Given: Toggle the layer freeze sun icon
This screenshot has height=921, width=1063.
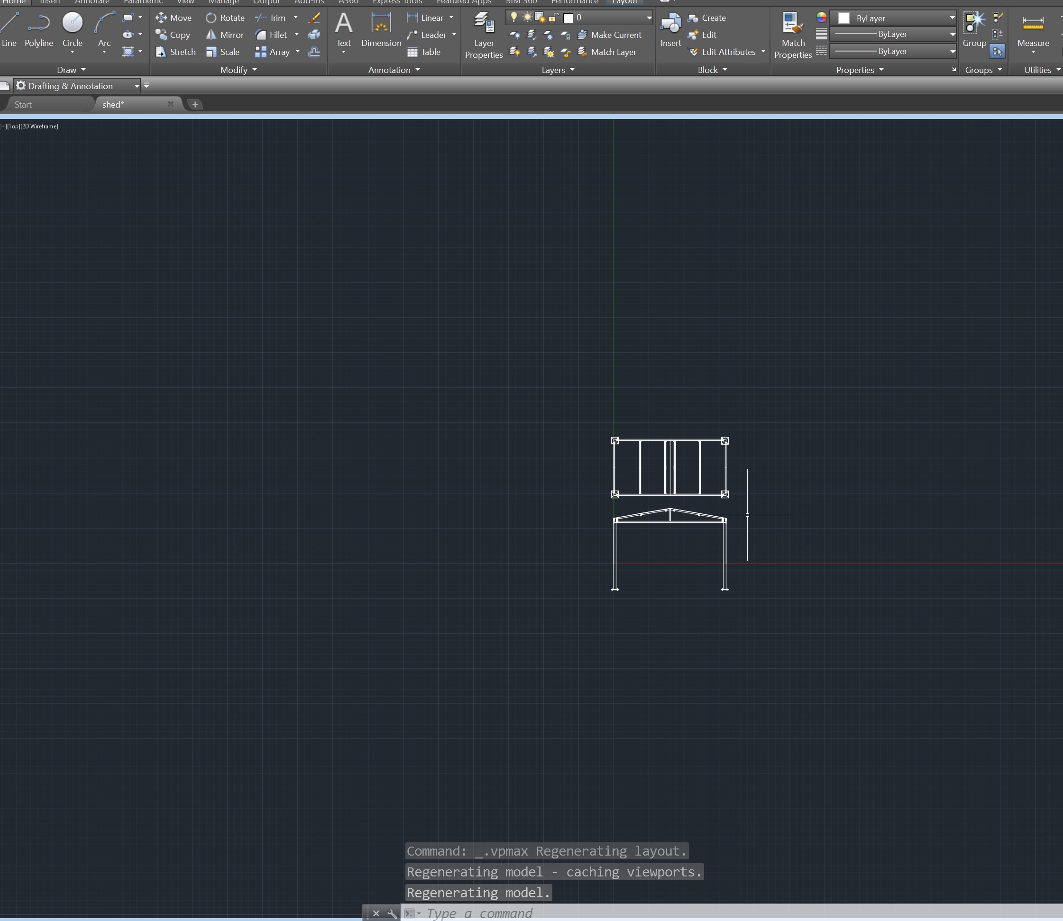Looking at the screenshot, I should tap(527, 17).
